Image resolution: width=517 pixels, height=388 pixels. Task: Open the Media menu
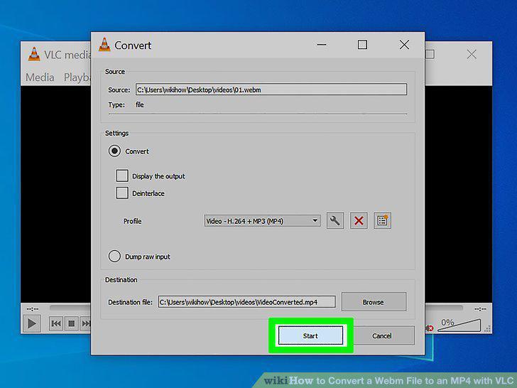(40, 77)
